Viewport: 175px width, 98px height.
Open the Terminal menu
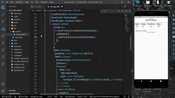(x=44, y=2)
